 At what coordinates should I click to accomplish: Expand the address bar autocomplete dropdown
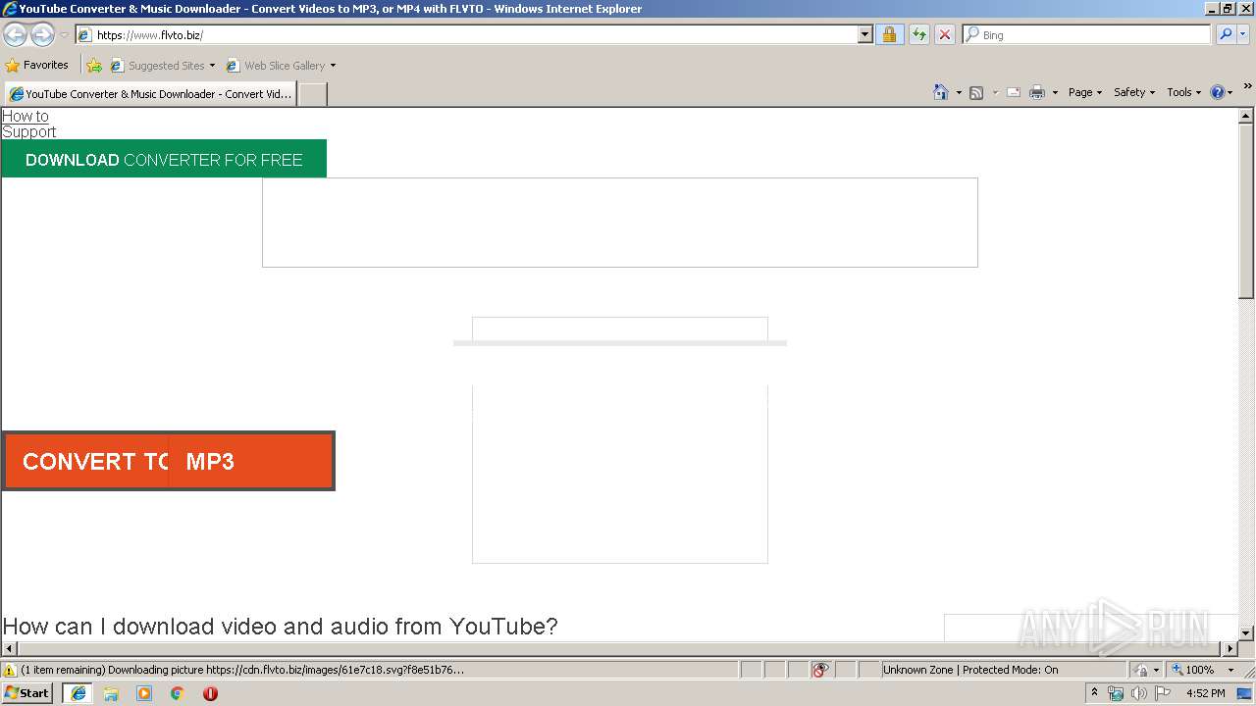[x=864, y=34]
